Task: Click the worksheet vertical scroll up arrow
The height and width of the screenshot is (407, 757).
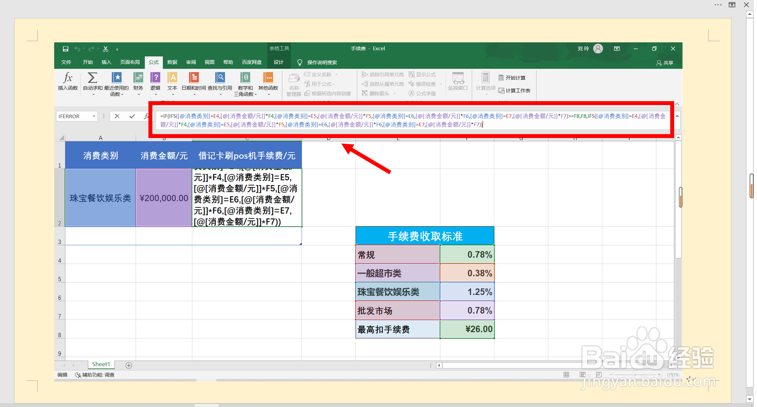Action: coord(678,138)
